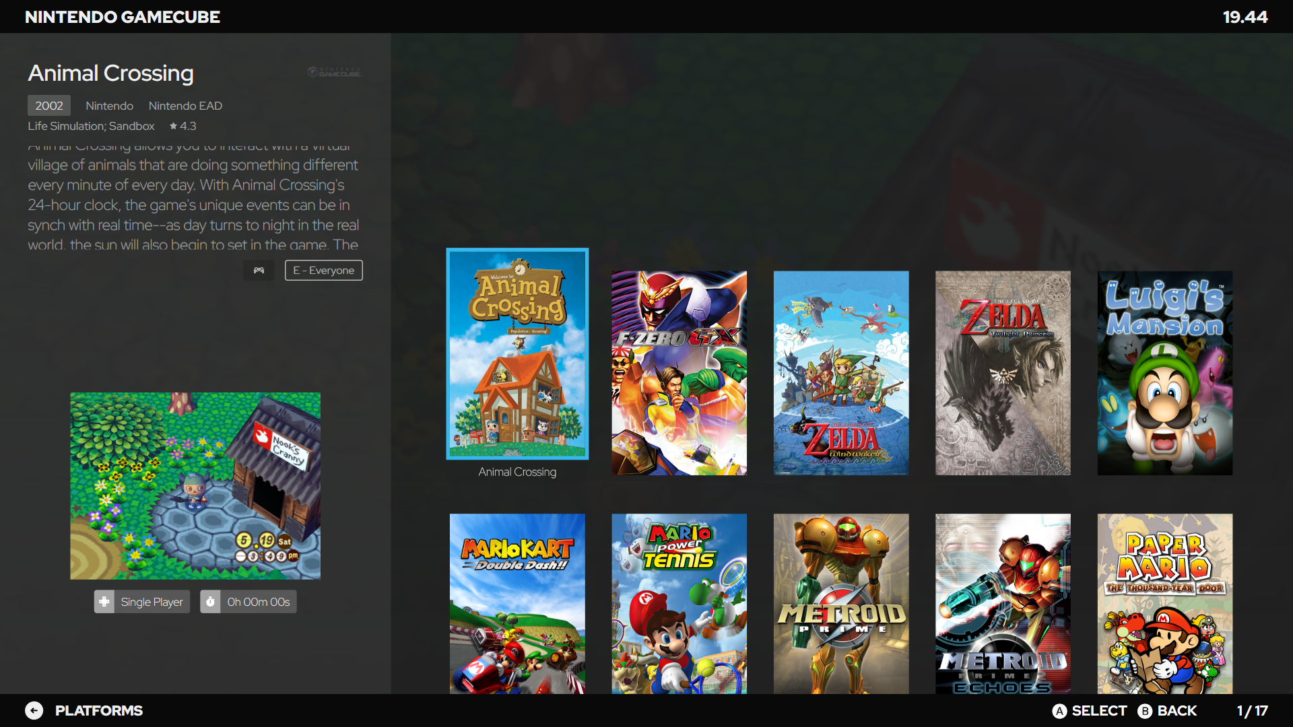
Task: Click the Single Player gamepad icon
Action: 104,602
